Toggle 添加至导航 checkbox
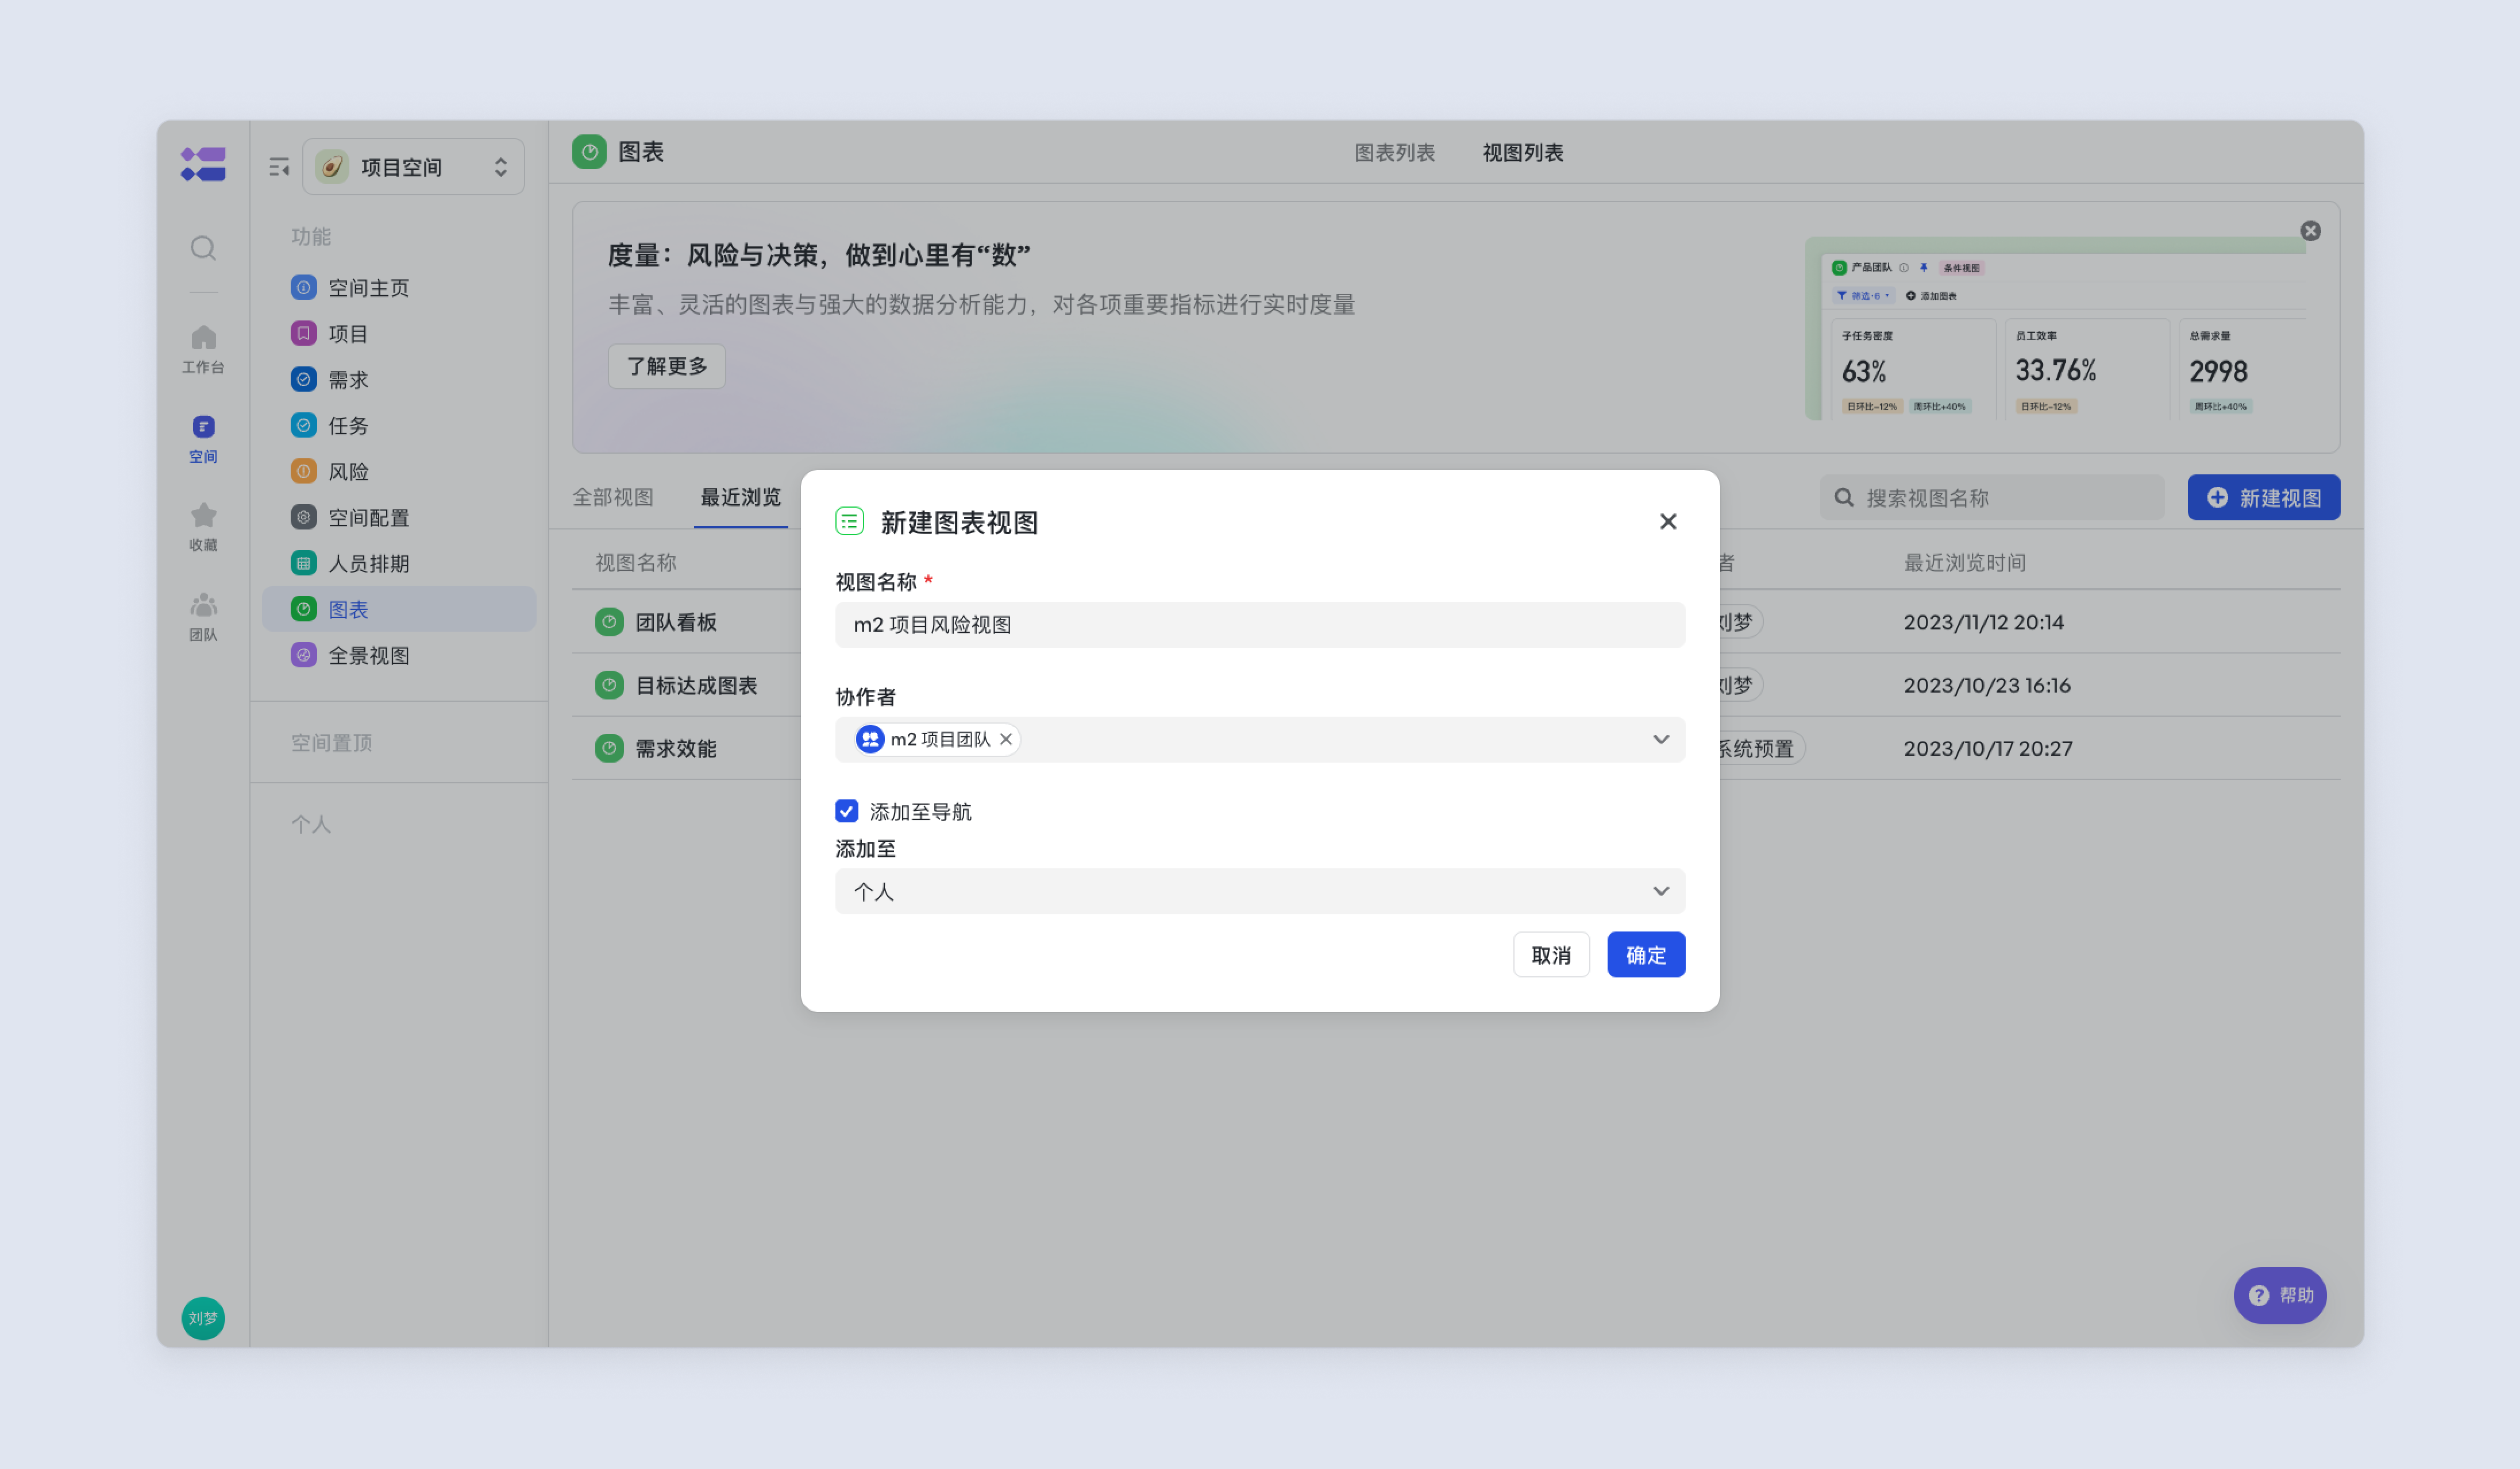Viewport: 2520px width, 1469px height. 846,811
